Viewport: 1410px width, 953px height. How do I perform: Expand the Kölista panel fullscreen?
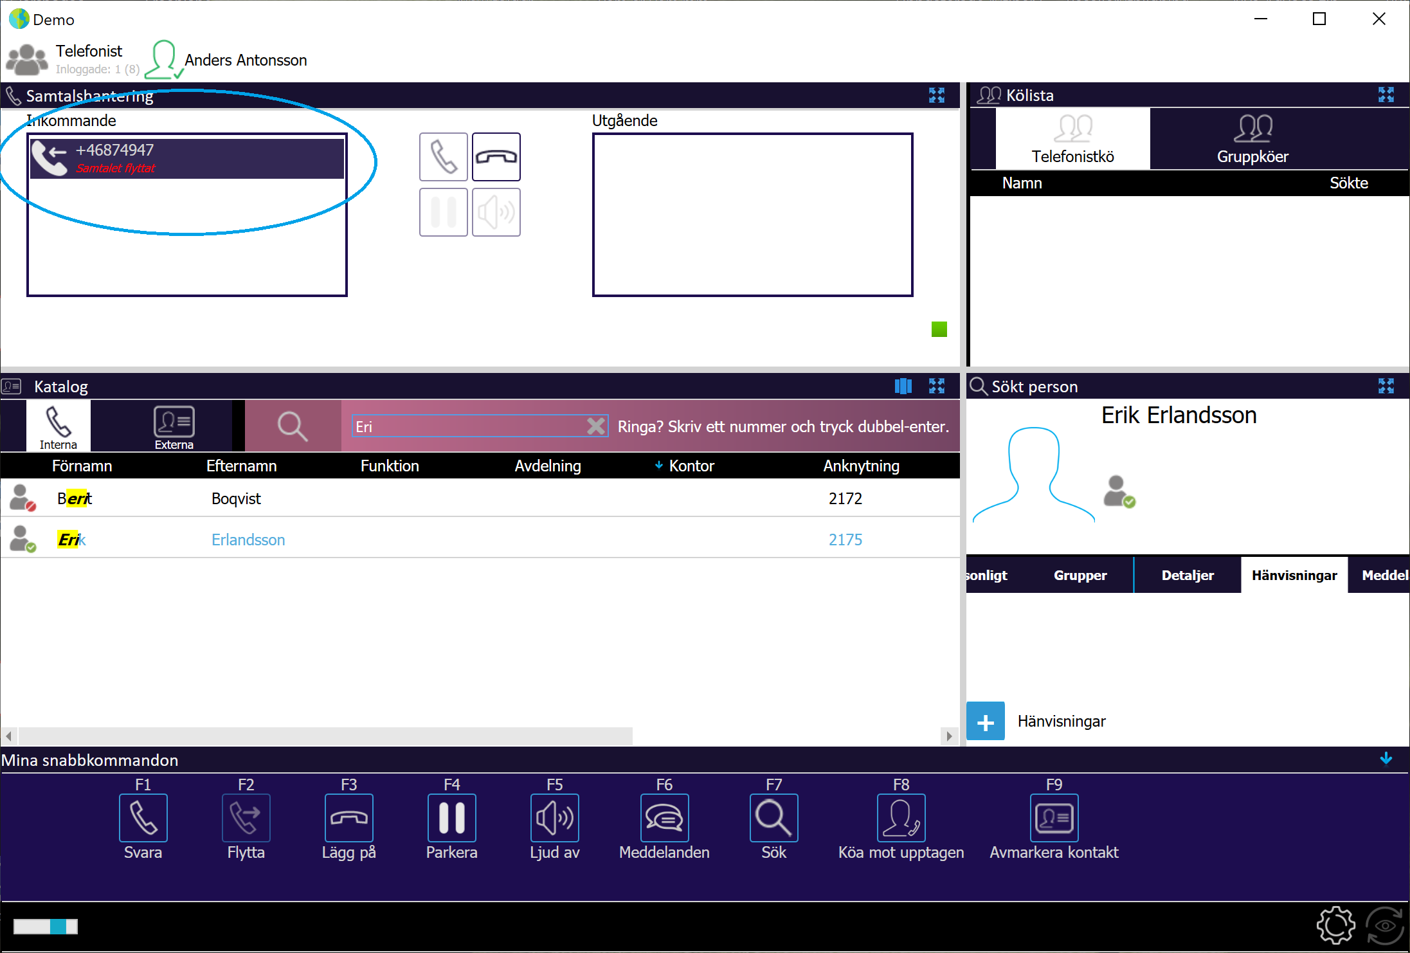tap(1386, 95)
